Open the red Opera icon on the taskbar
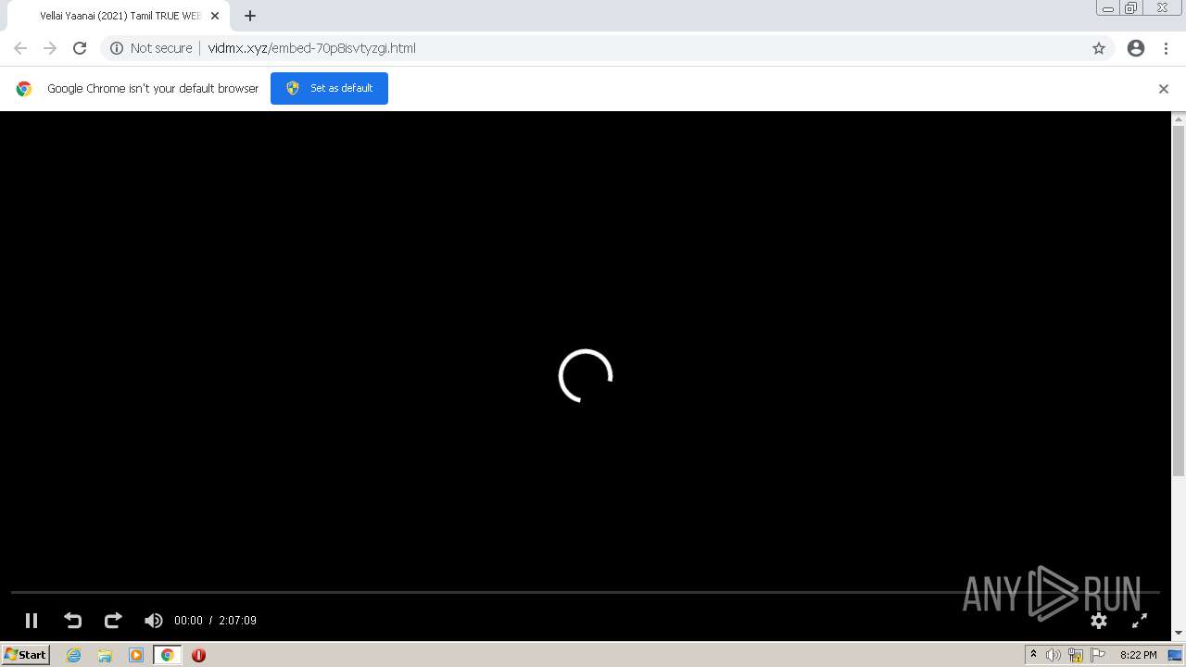The height and width of the screenshot is (667, 1186). click(x=198, y=655)
